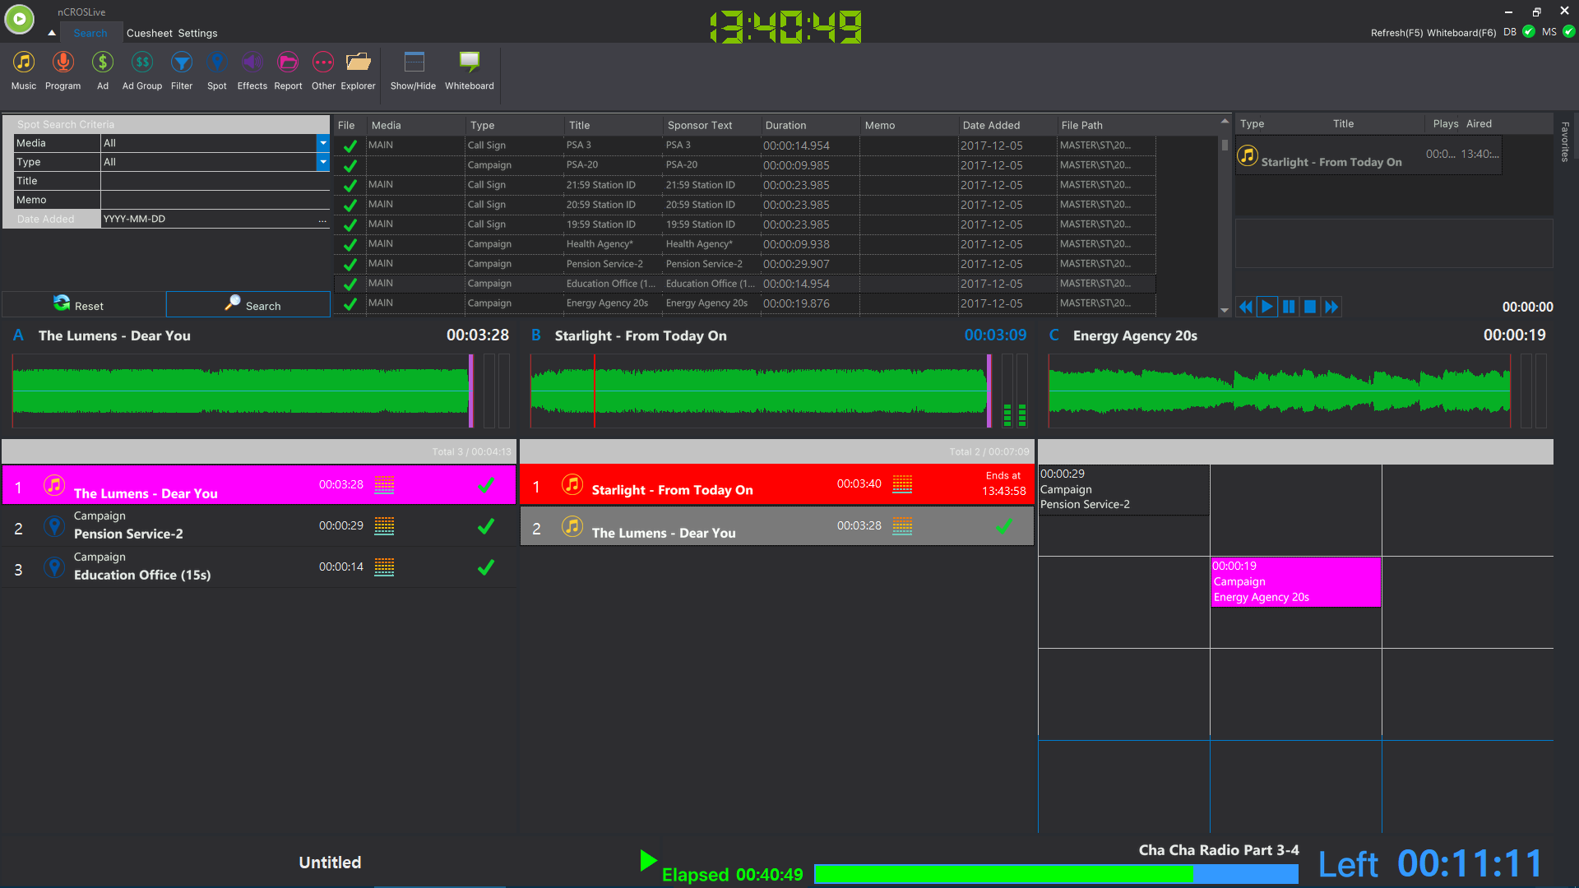Screen dimensions: 1579x888
Task: Collapse the ribbon with the up arrow
Action: [x=52, y=33]
